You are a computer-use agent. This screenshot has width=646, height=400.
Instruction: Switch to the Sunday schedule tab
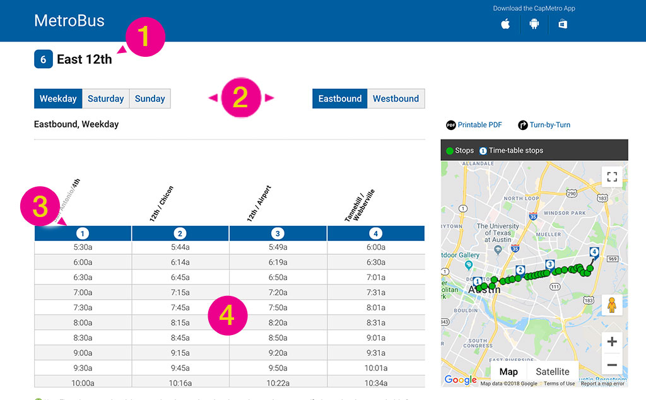(x=150, y=98)
